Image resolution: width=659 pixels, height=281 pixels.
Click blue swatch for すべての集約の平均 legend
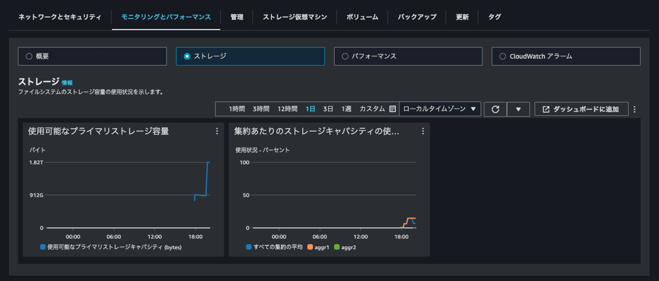click(249, 247)
